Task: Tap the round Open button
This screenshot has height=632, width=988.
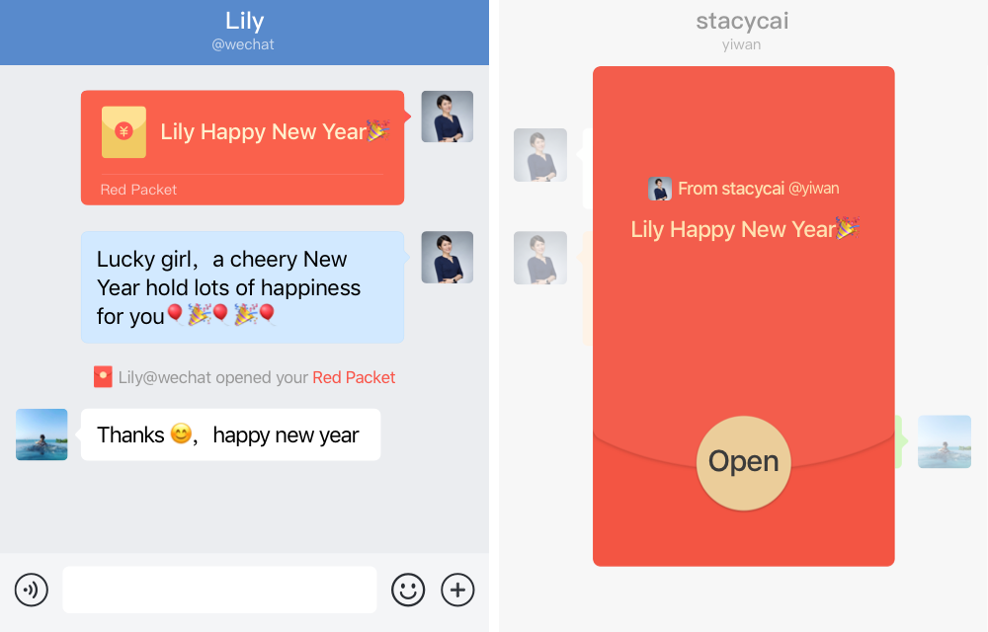Action: pos(744,462)
